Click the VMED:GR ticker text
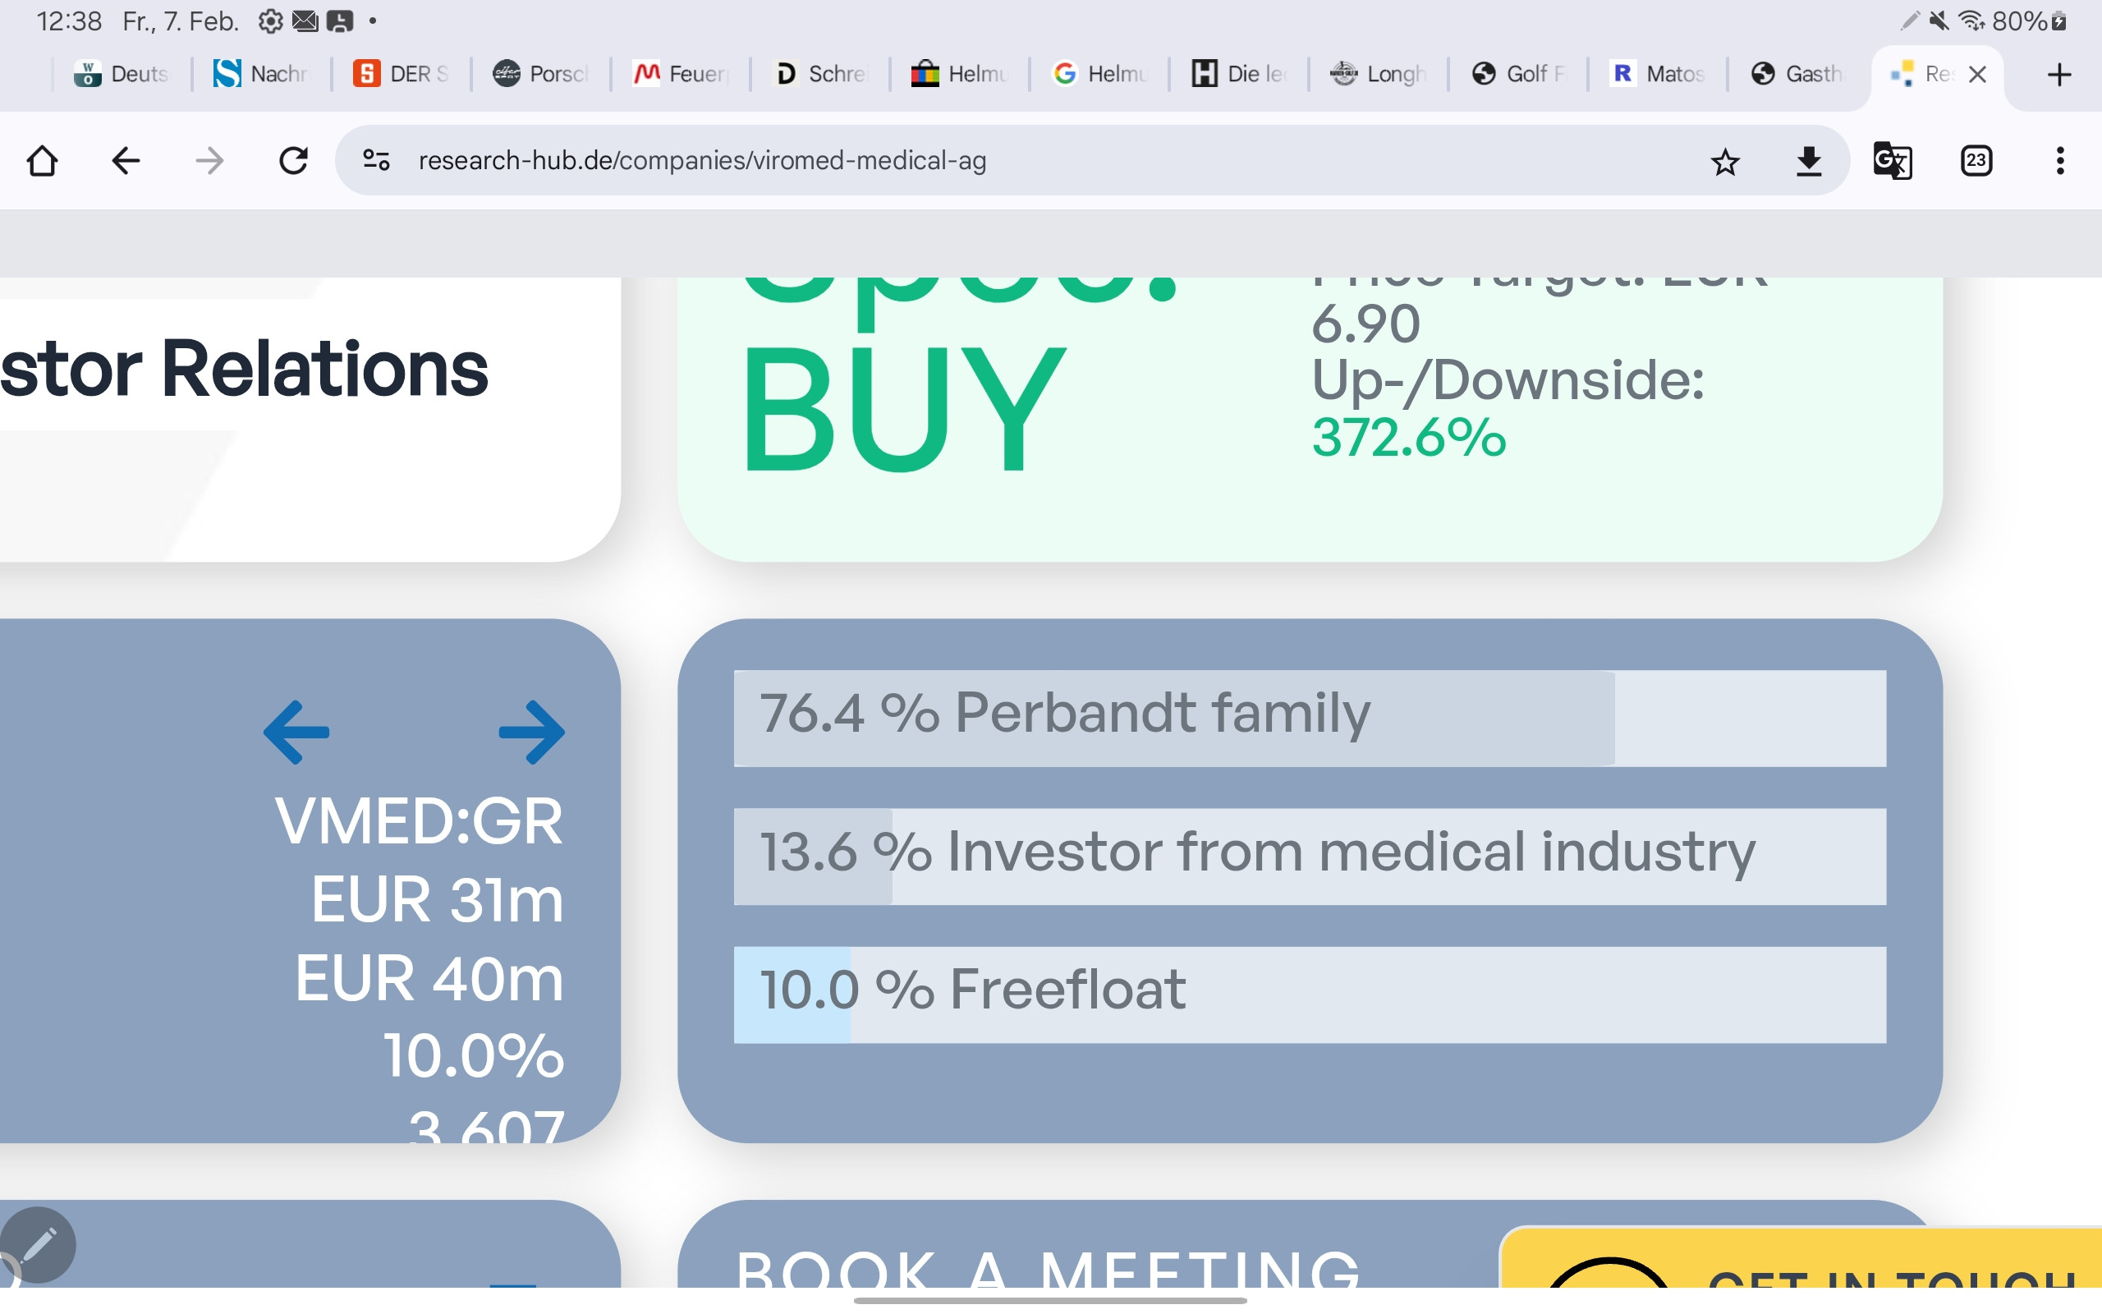2102x1314 pixels. [x=419, y=821]
